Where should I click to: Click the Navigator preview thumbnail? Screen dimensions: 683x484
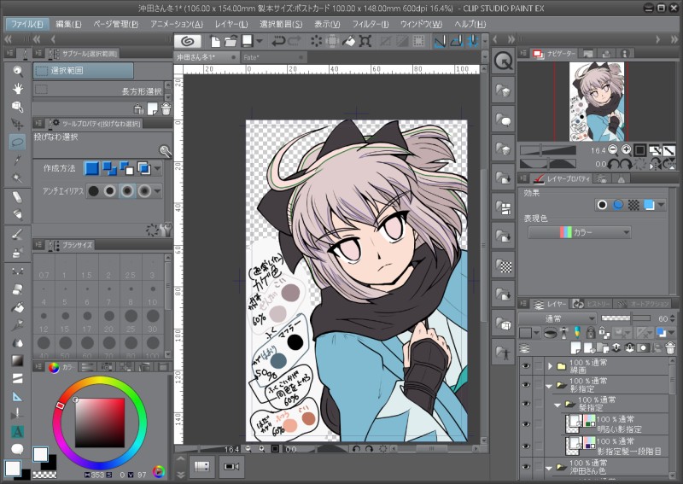597,101
